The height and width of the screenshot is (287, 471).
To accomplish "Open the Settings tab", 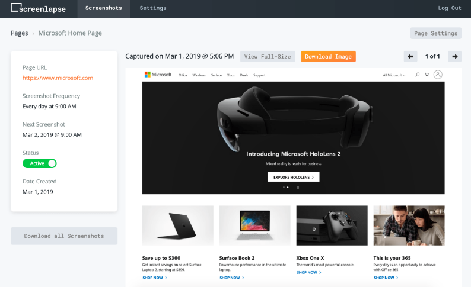I will coord(153,8).
